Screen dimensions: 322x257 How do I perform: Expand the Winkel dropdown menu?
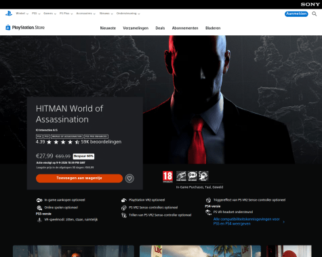click(22, 14)
